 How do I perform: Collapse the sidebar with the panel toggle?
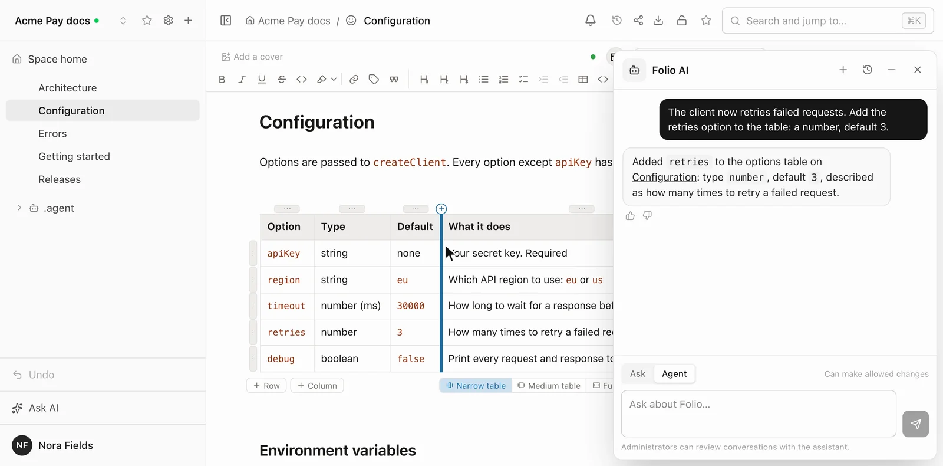tap(226, 21)
